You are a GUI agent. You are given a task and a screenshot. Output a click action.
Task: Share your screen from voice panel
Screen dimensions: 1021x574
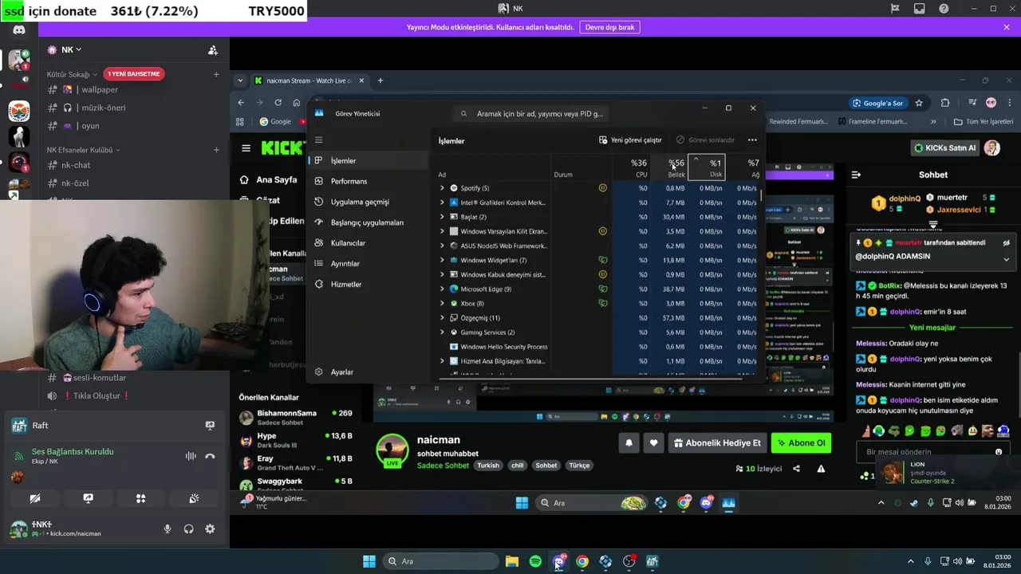[x=88, y=498]
